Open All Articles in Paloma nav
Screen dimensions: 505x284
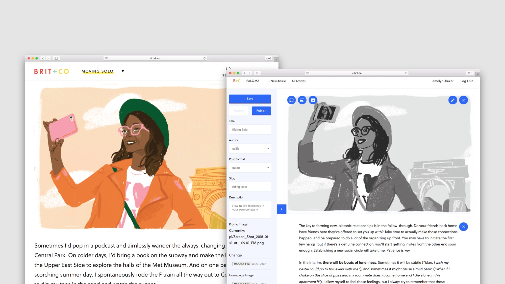(298, 81)
